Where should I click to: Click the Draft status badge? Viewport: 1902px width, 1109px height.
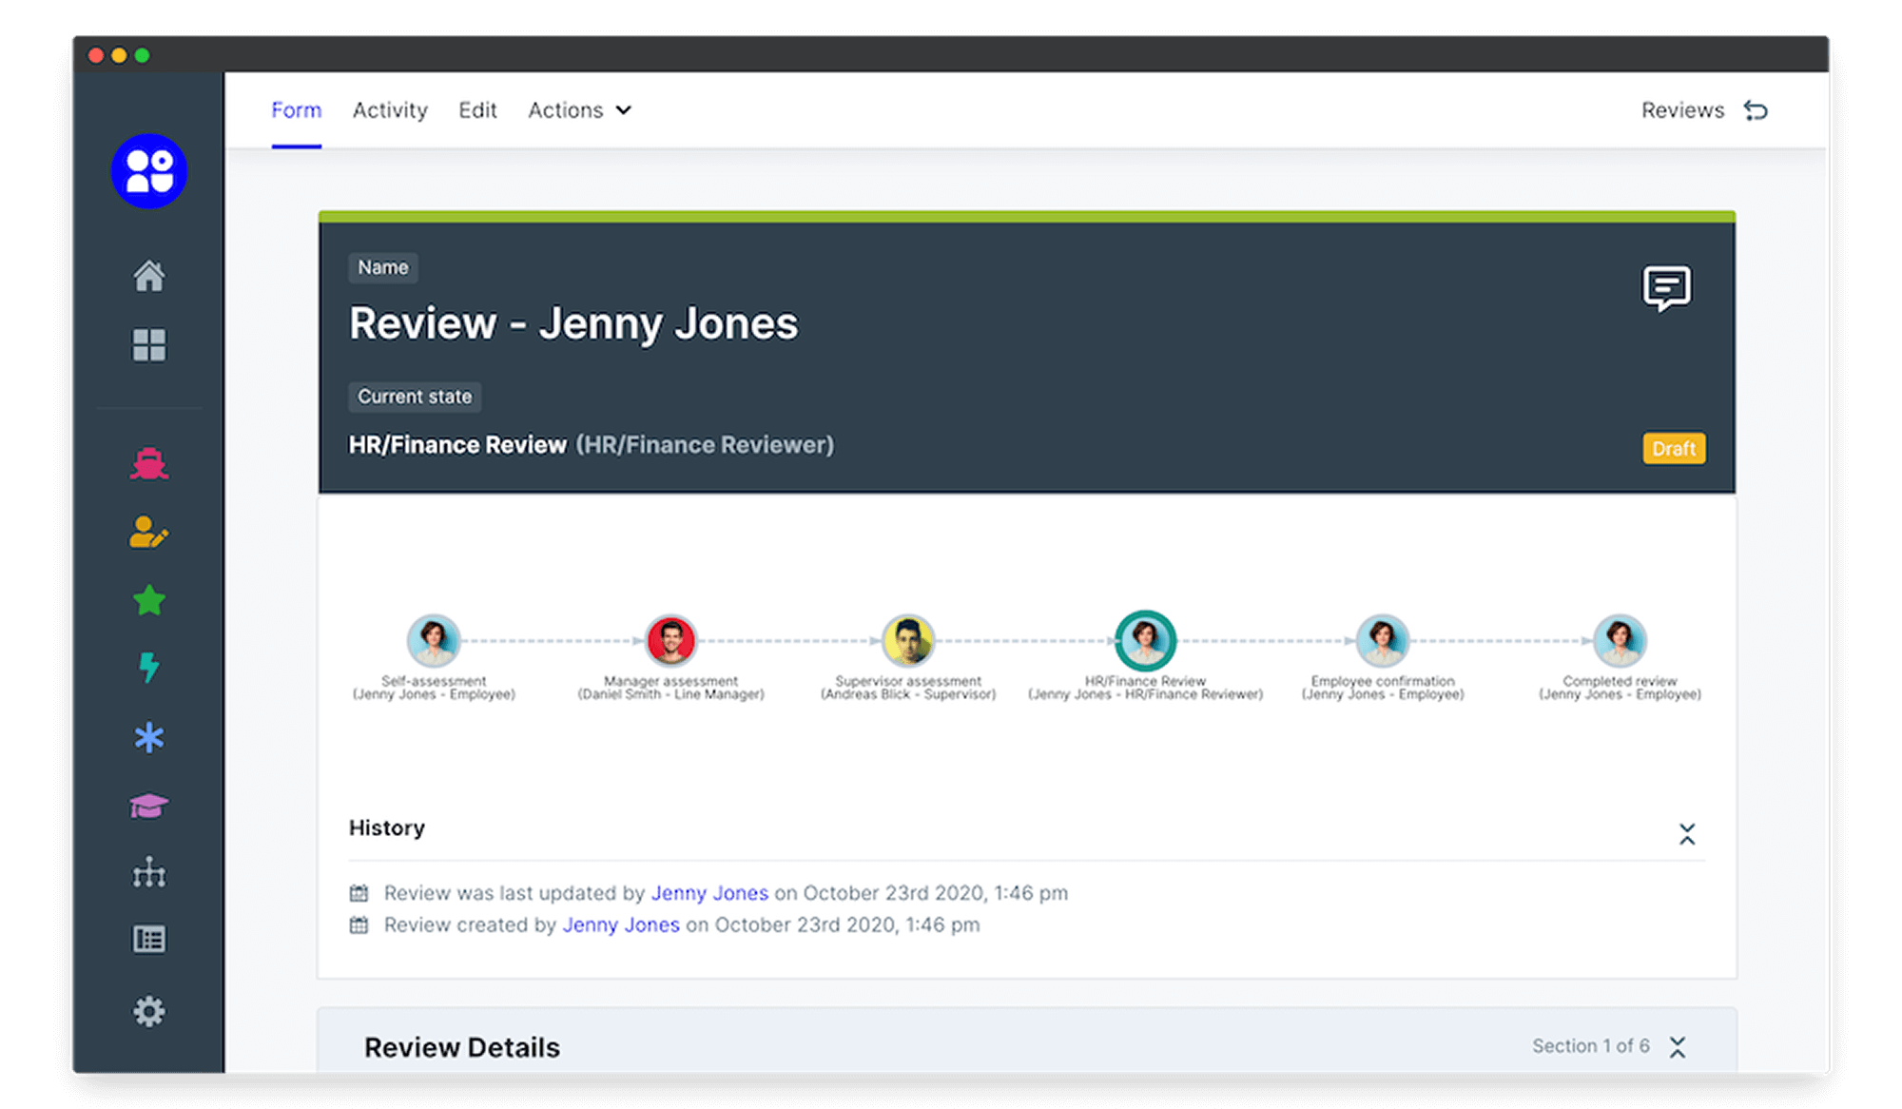pos(1674,448)
